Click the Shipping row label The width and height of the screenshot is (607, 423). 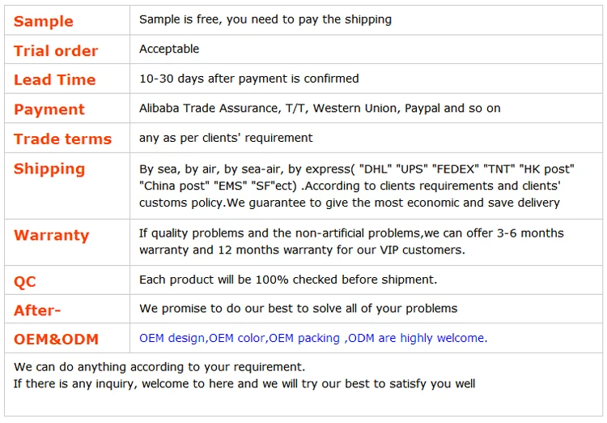49,169
